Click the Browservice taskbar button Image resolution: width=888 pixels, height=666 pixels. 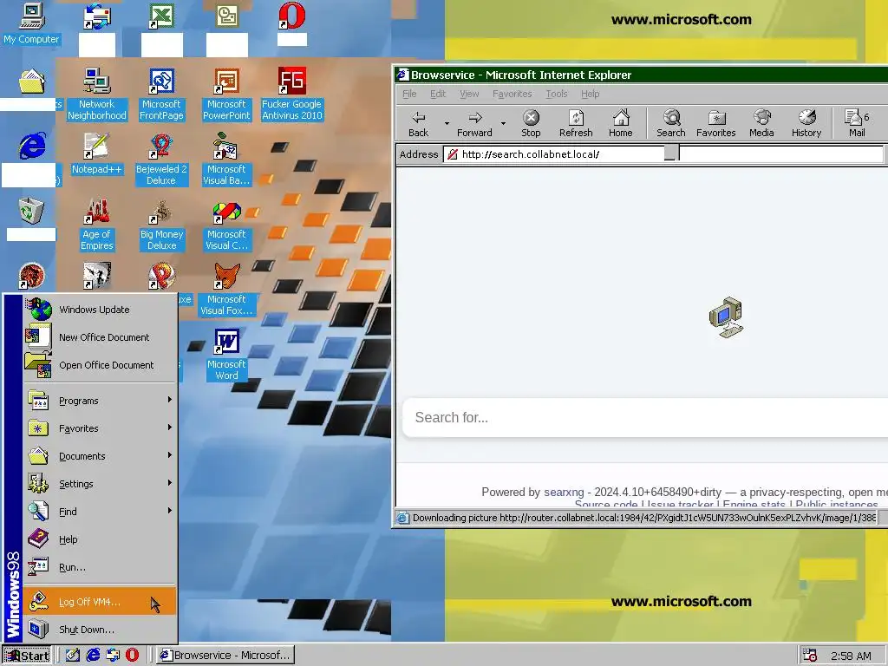(x=225, y=656)
